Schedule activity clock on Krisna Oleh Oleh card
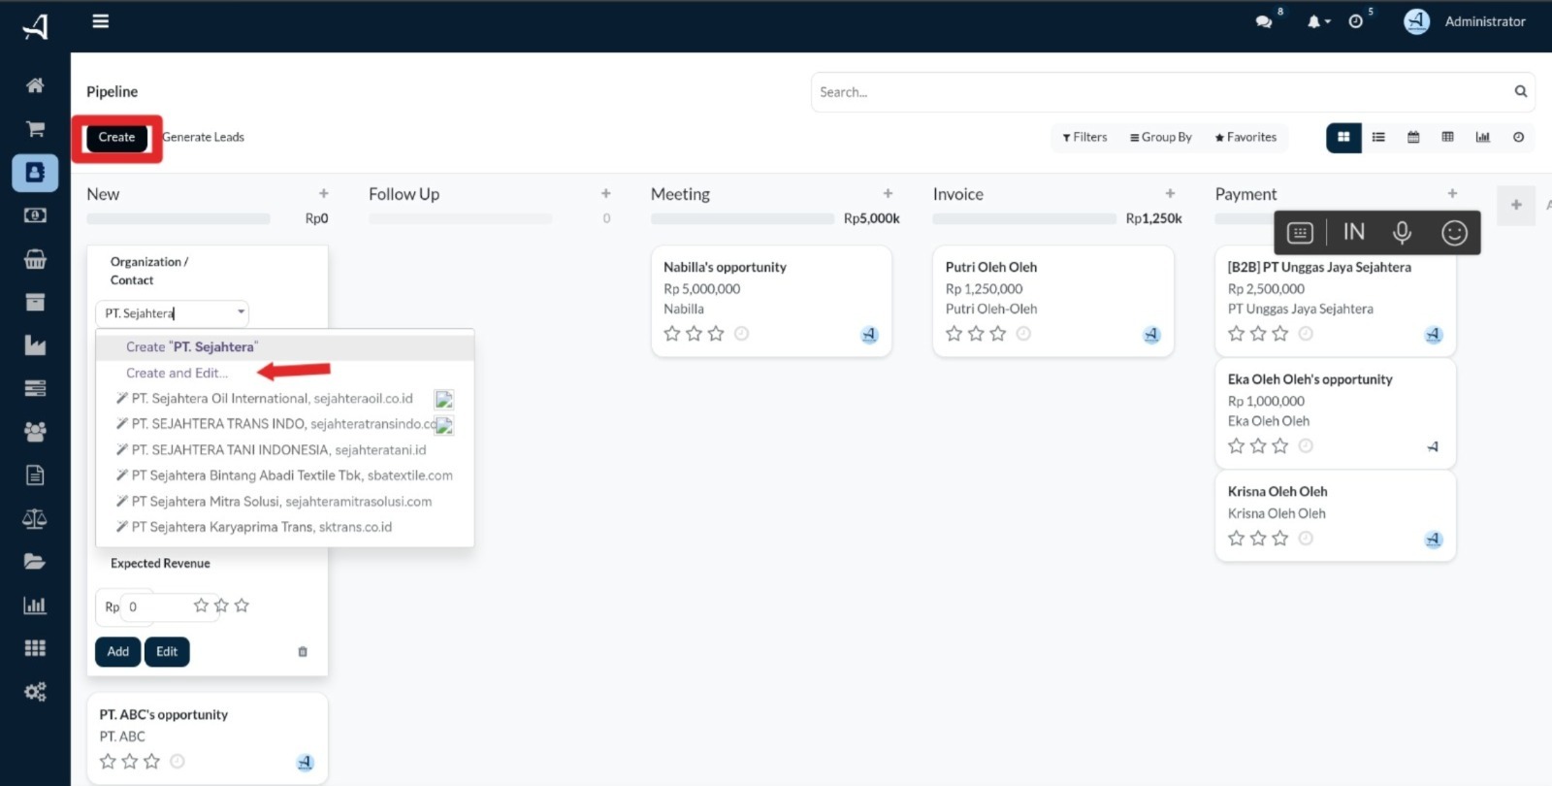Viewport: 1552px width, 786px height. point(1306,539)
